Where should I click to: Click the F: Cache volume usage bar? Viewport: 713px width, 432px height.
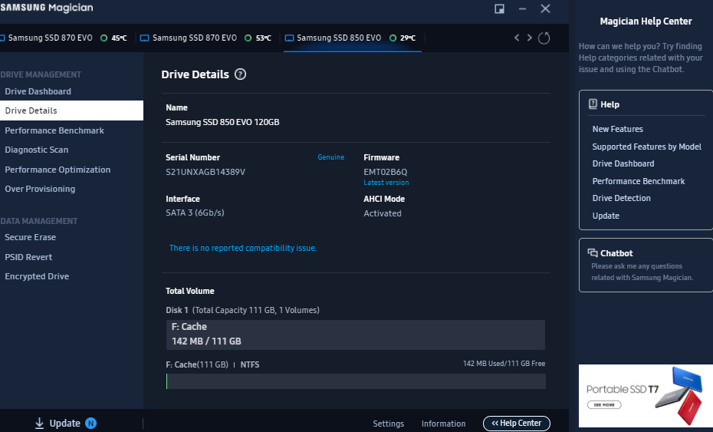point(356,381)
